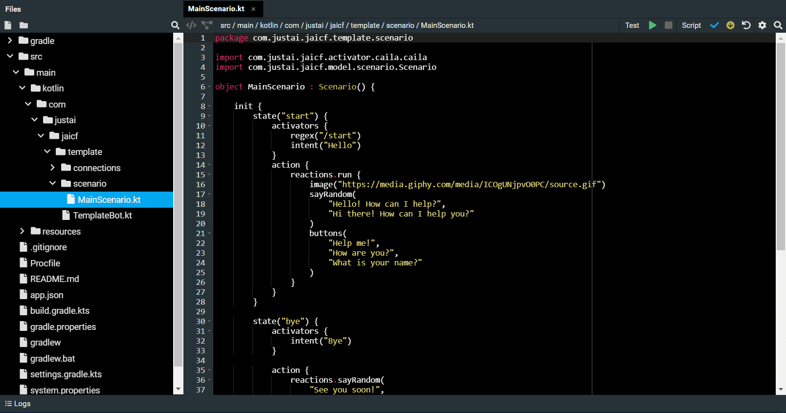Click the README.md file icon
The width and height of the screenshot is (786, 413).
[x=23, y=279]
